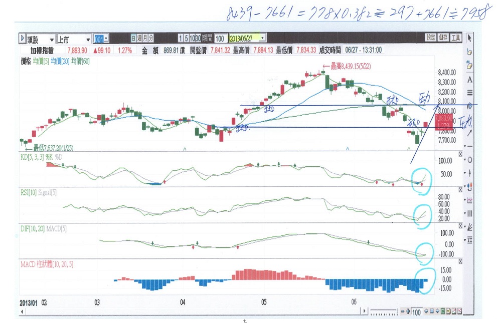The height and width of the screenshot is (323, 497).
Task: Switch chart to daily 日 period
Action: [133, 38]
